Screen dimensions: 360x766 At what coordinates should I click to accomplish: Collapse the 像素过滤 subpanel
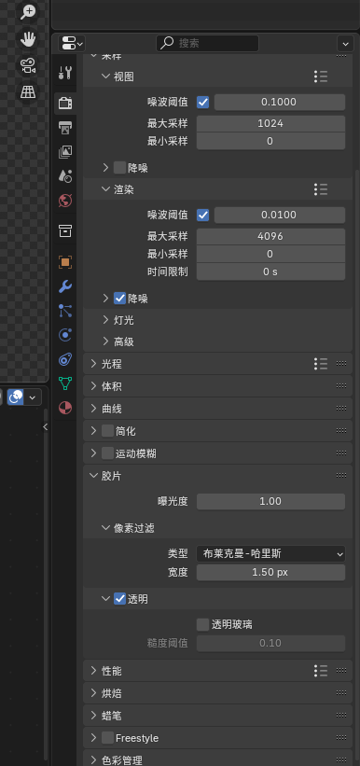pos(106,528)
